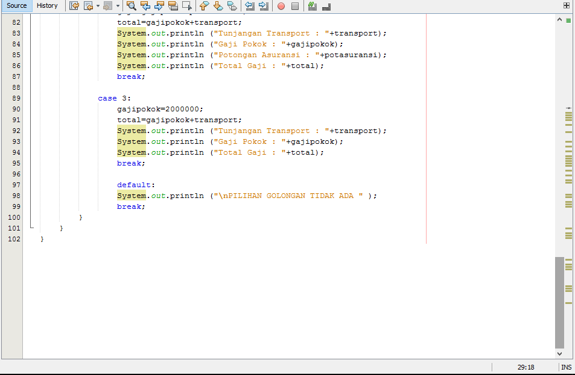Click the 'break;' statement on line 95

131,164
